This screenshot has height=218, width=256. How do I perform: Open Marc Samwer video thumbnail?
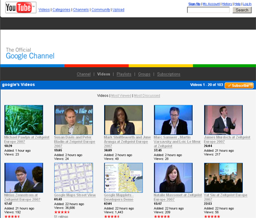click(174, 120)
